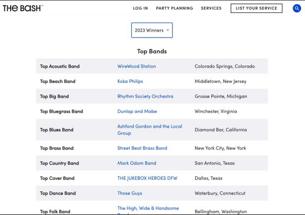Open the Services menu

[x=211, y=8]
